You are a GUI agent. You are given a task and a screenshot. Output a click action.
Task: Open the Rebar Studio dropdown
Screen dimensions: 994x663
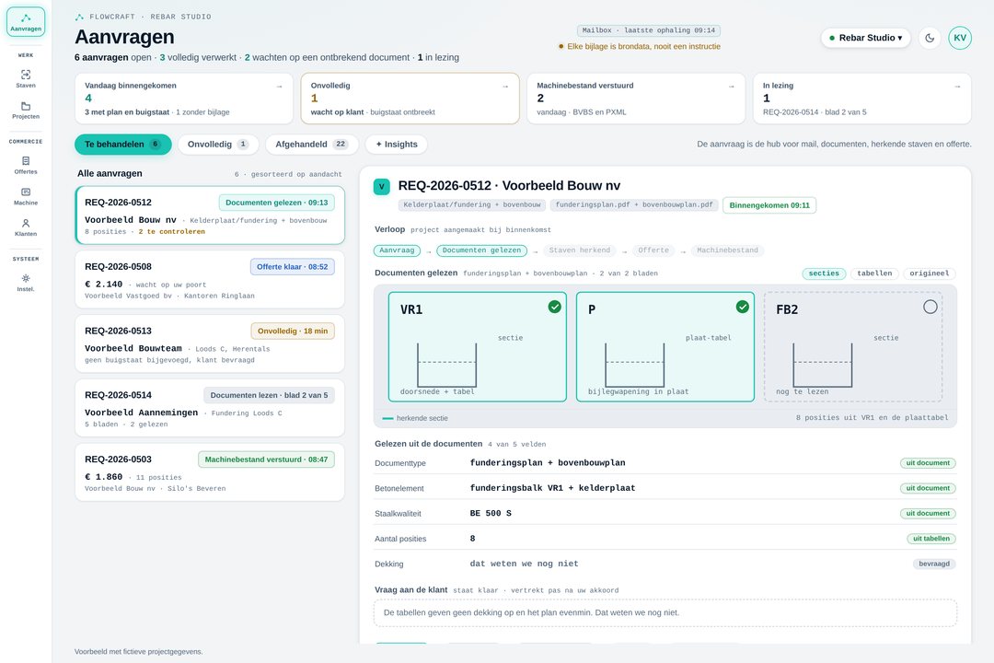click(865, 38)
